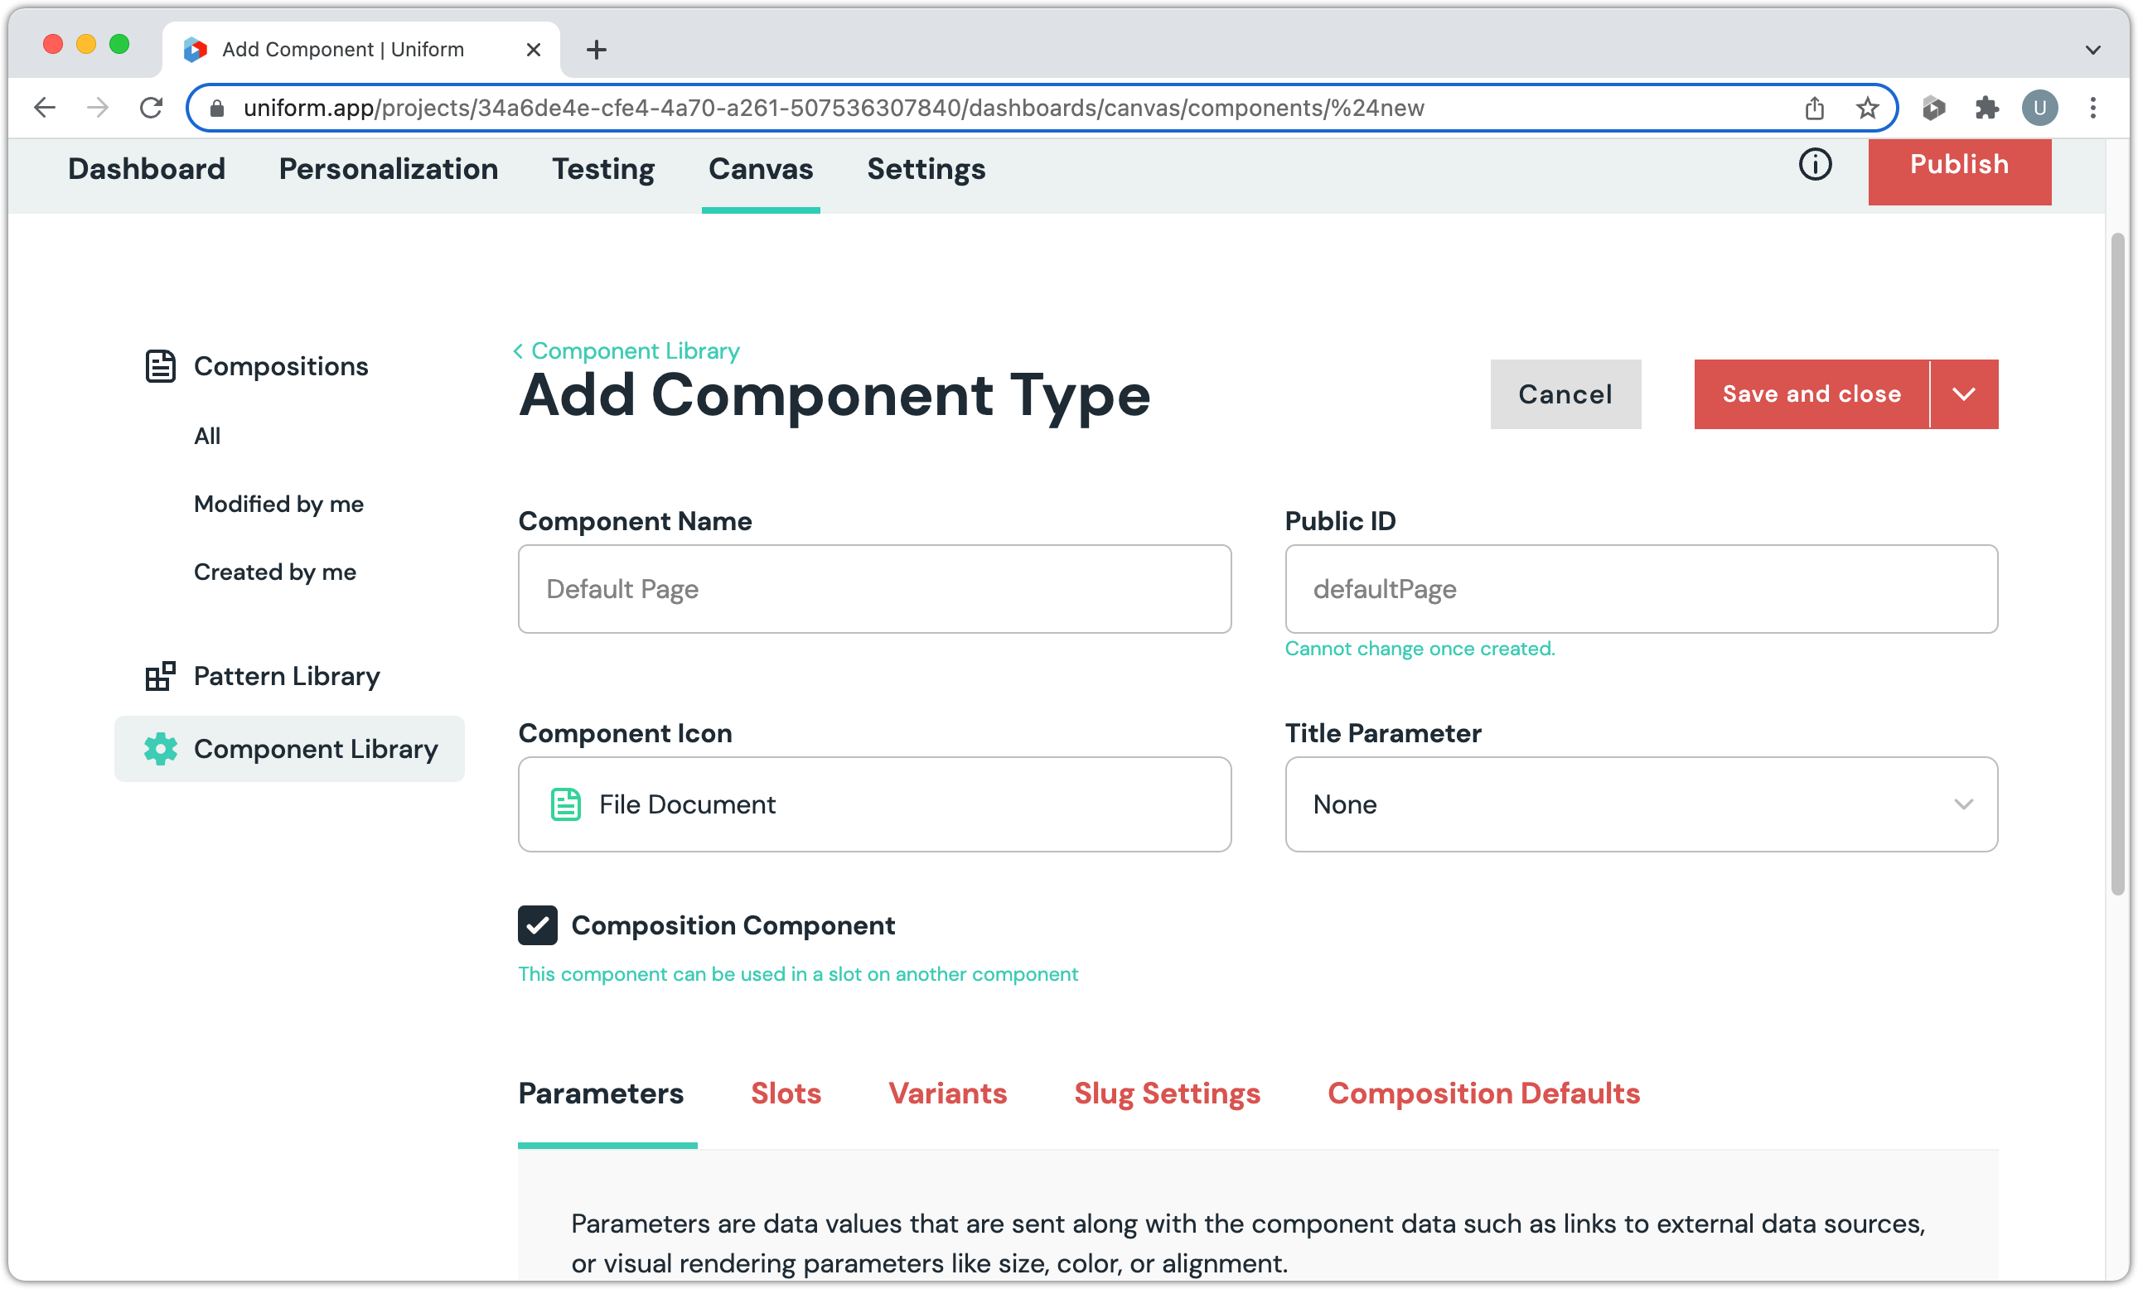The width and height of the screenshot is (2138, 1289).
Task: Click the Compositions document icon in sidebar
Action: point(160,366)
